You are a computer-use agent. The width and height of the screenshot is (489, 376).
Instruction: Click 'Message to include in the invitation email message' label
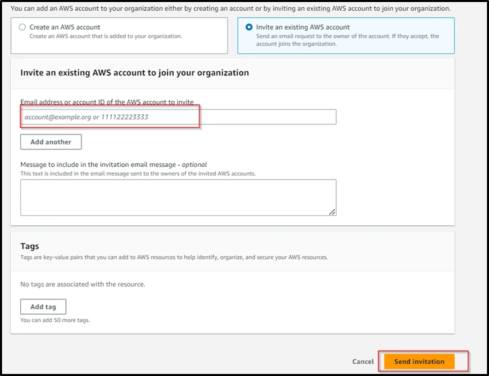(x=114, y=165)
